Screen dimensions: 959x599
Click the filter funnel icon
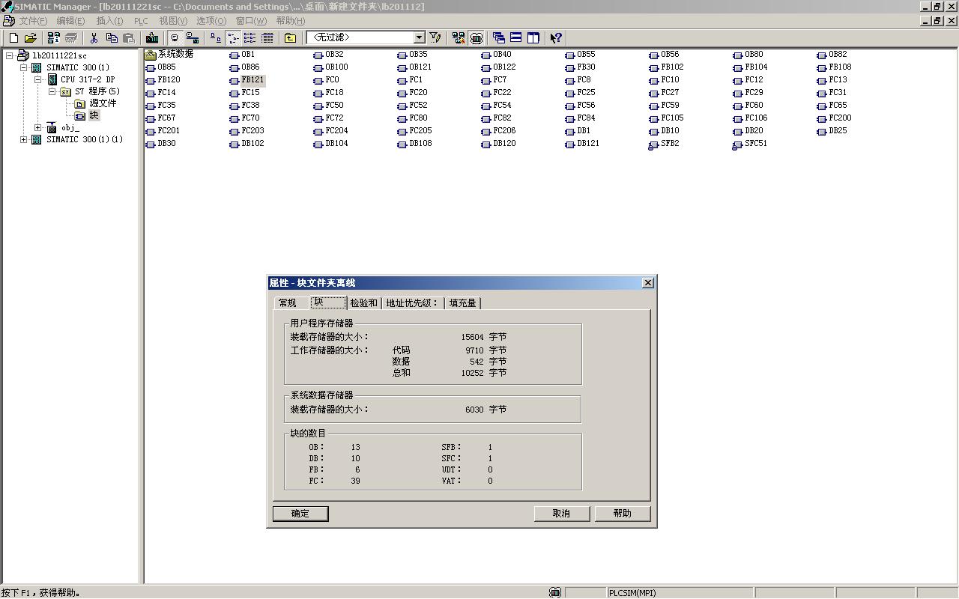pos(435,37)
